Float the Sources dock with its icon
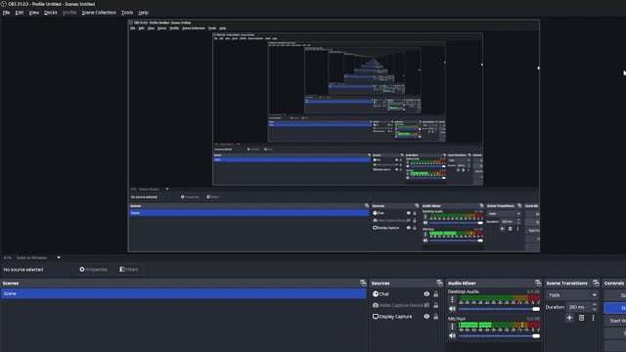The height and width of the screenshot is (352, 626). [439, 283]
